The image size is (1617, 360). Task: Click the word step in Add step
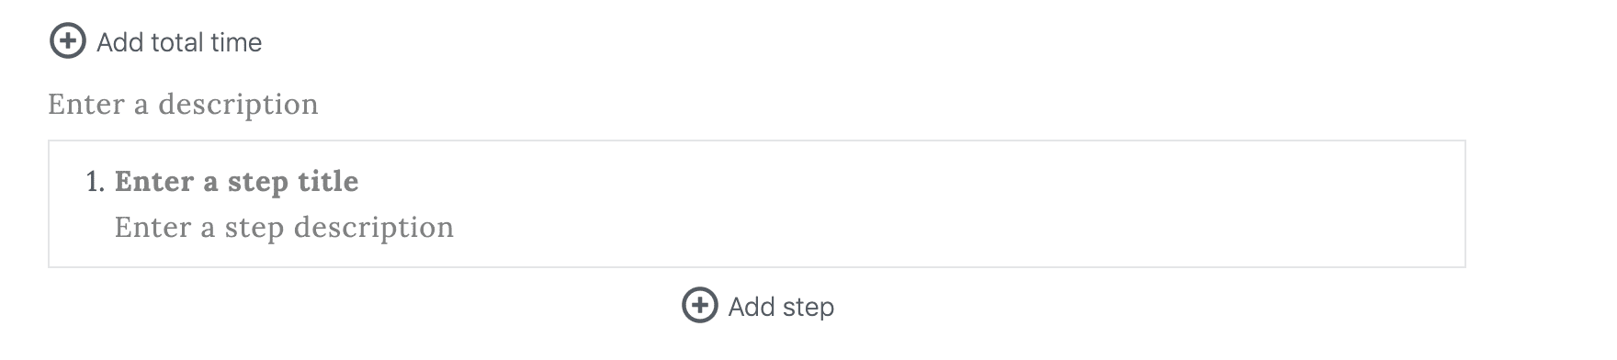point(808,308)
